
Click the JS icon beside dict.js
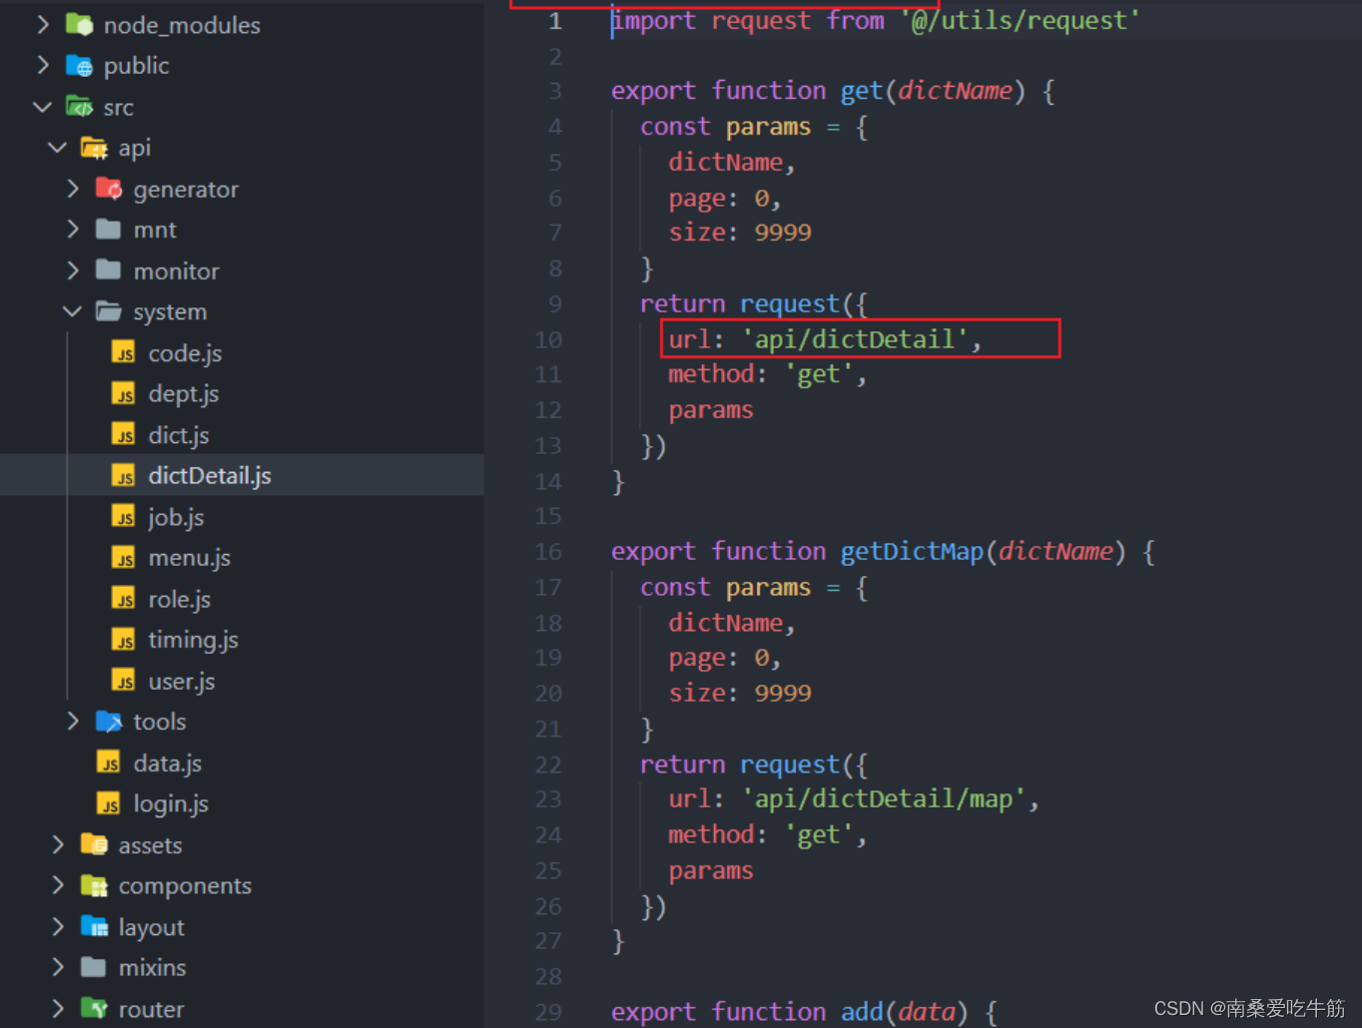pos(124,434)
